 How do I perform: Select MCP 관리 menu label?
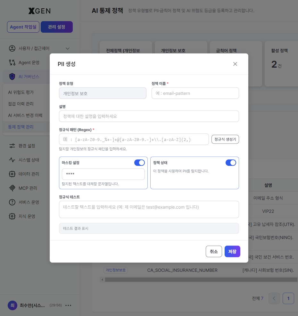28,188
